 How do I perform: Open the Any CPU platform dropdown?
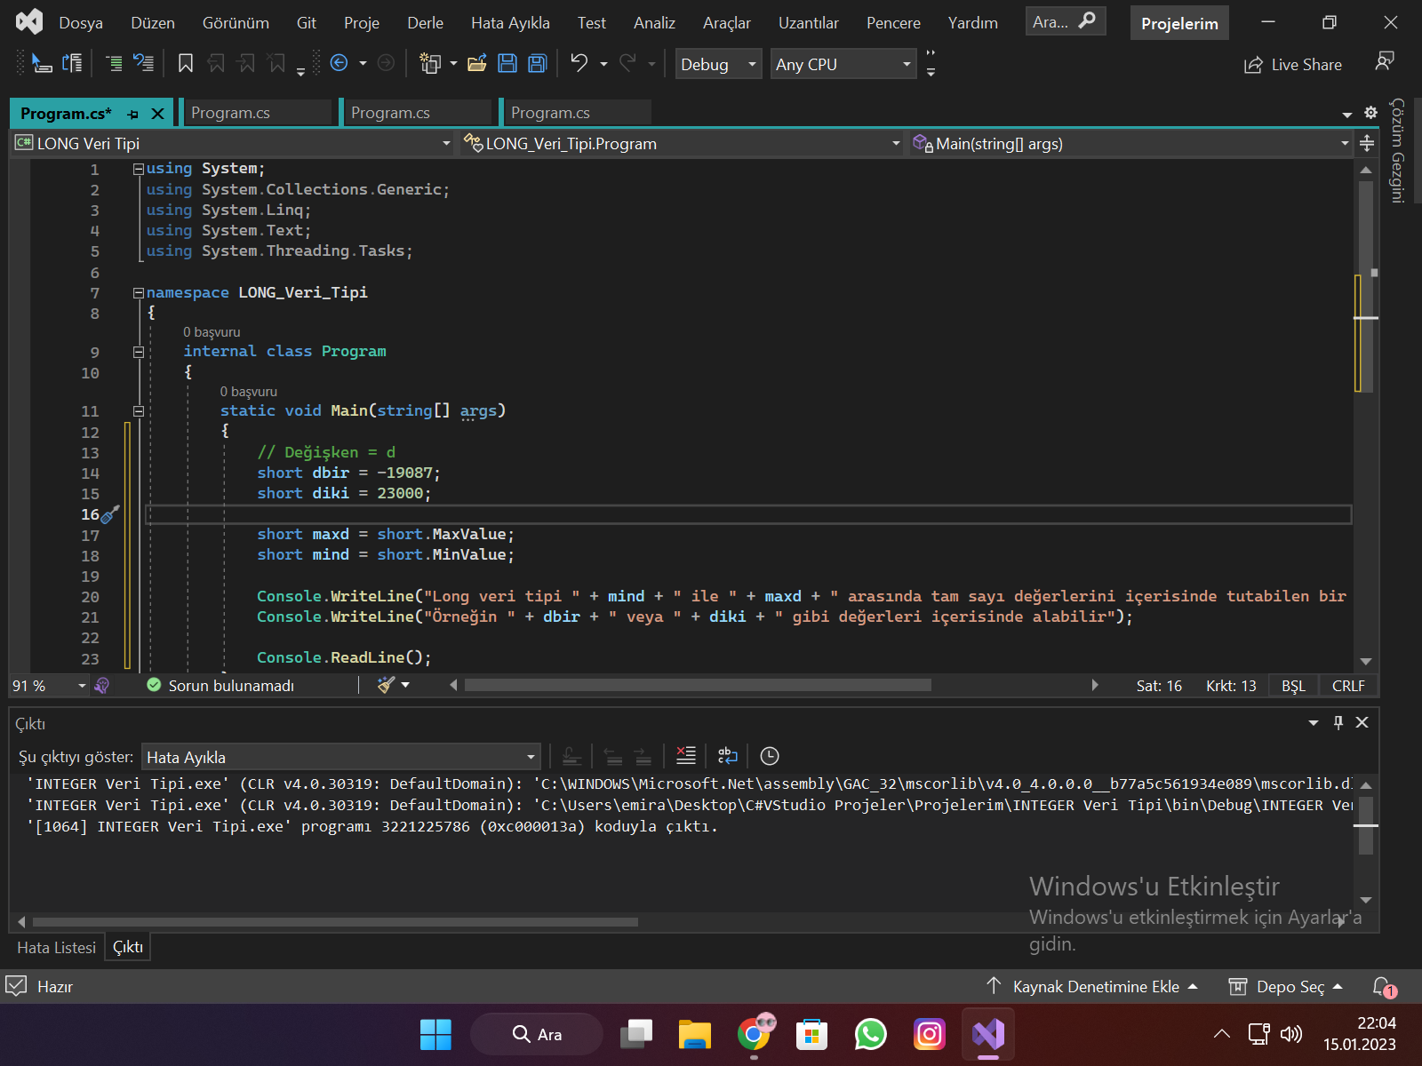click(843, 64)
